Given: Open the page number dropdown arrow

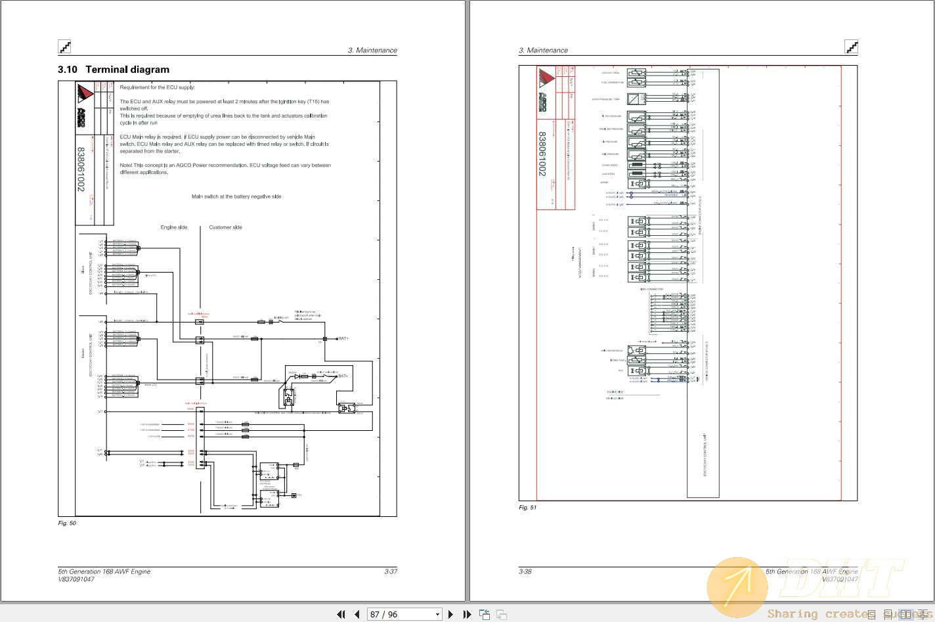Looking at the screenshot, I should click(437, 615).
